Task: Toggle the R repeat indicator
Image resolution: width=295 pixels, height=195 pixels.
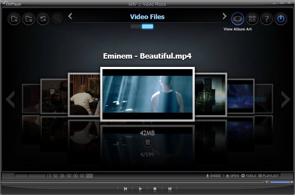Action: click(x=88, y=176)
